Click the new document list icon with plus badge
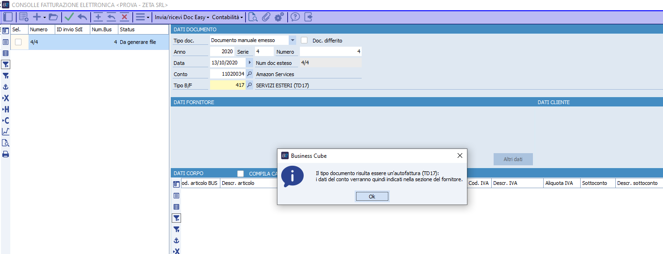The height and width of the screenshot is (254, 663). pos(24,17)
